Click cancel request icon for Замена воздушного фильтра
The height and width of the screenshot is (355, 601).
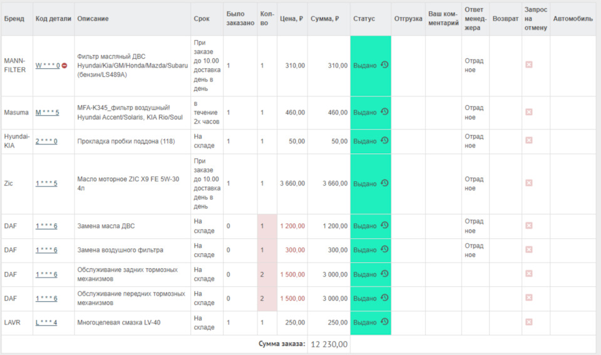coord(529,249)
